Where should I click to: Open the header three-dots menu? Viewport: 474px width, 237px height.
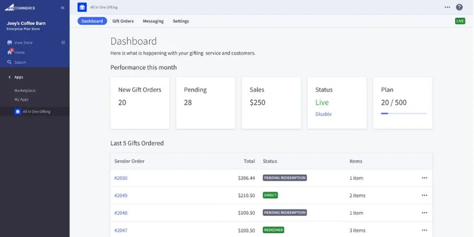(x=447, y=7)
